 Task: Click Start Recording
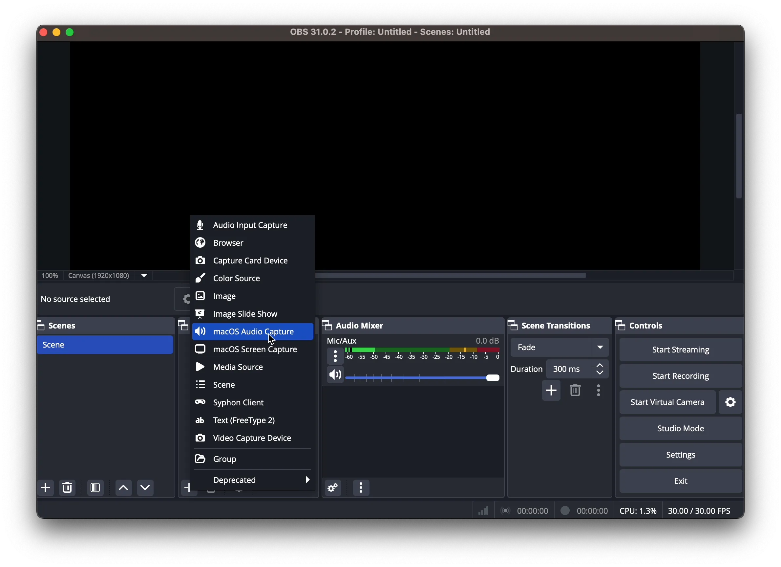click(x=680, y=375)
